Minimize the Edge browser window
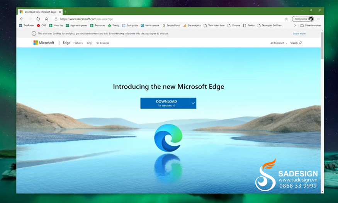The image size is (338, 203). tap(302, 10)
